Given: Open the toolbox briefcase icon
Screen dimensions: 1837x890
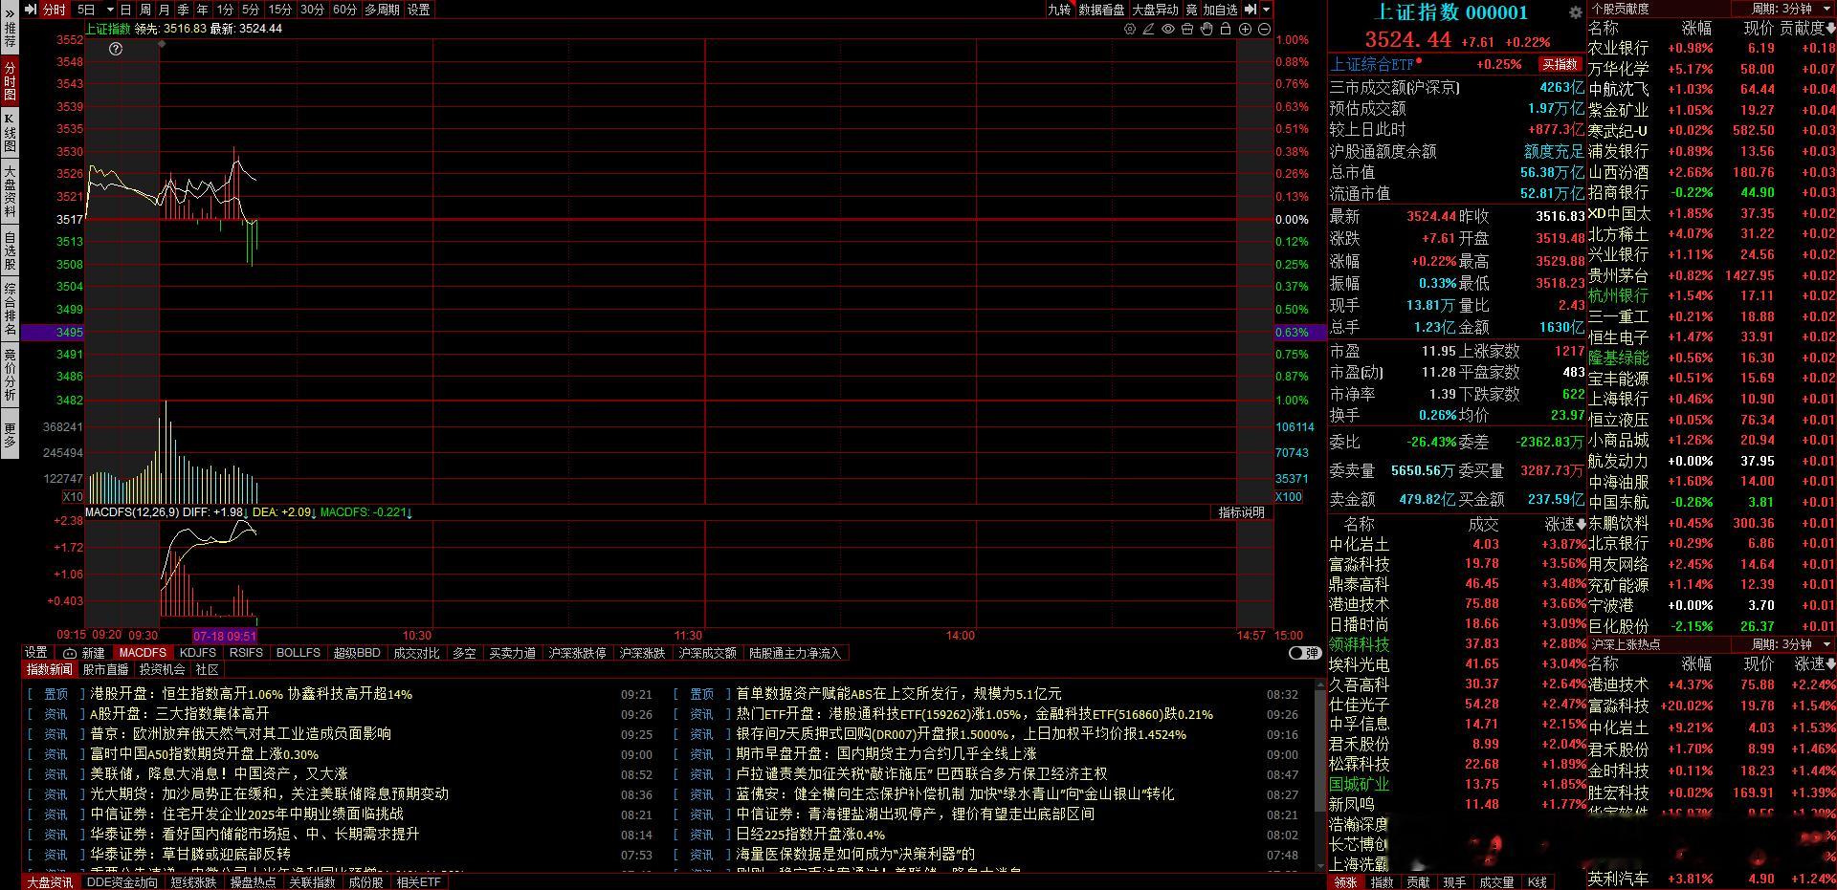Looking at the screenshot, I should coord(1187,30).
